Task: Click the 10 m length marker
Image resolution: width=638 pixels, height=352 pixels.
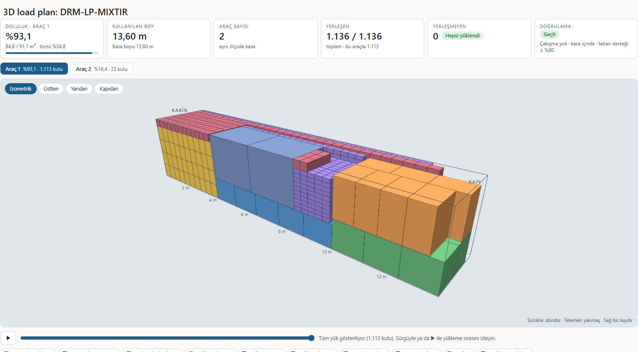Action: point(327,252)
